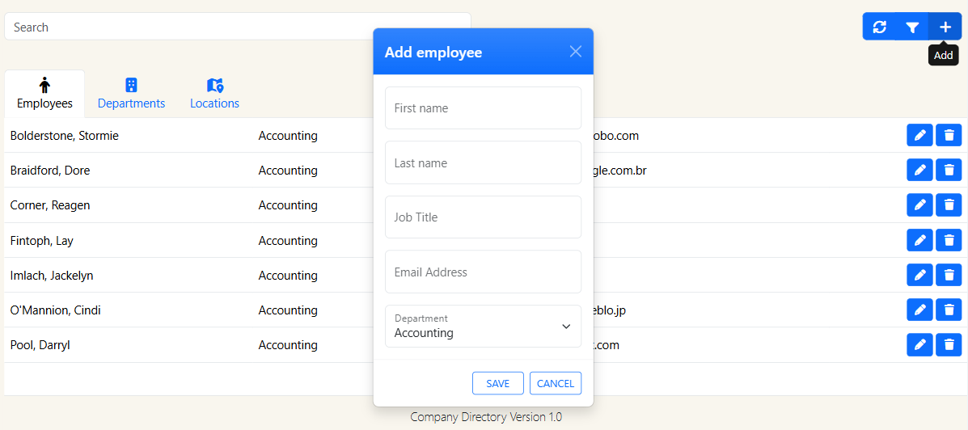Click the CANCEL button
This screenshot has width=968, height=430.
pos(555,383)
